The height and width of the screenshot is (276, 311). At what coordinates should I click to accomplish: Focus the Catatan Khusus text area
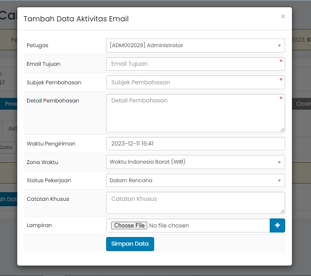click(x=195, y=203)
